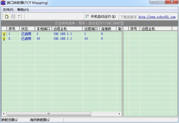The width and height of the screenshot is (179, 123).
Task: Click the TCP app icon in title bar
Action: 4,3
